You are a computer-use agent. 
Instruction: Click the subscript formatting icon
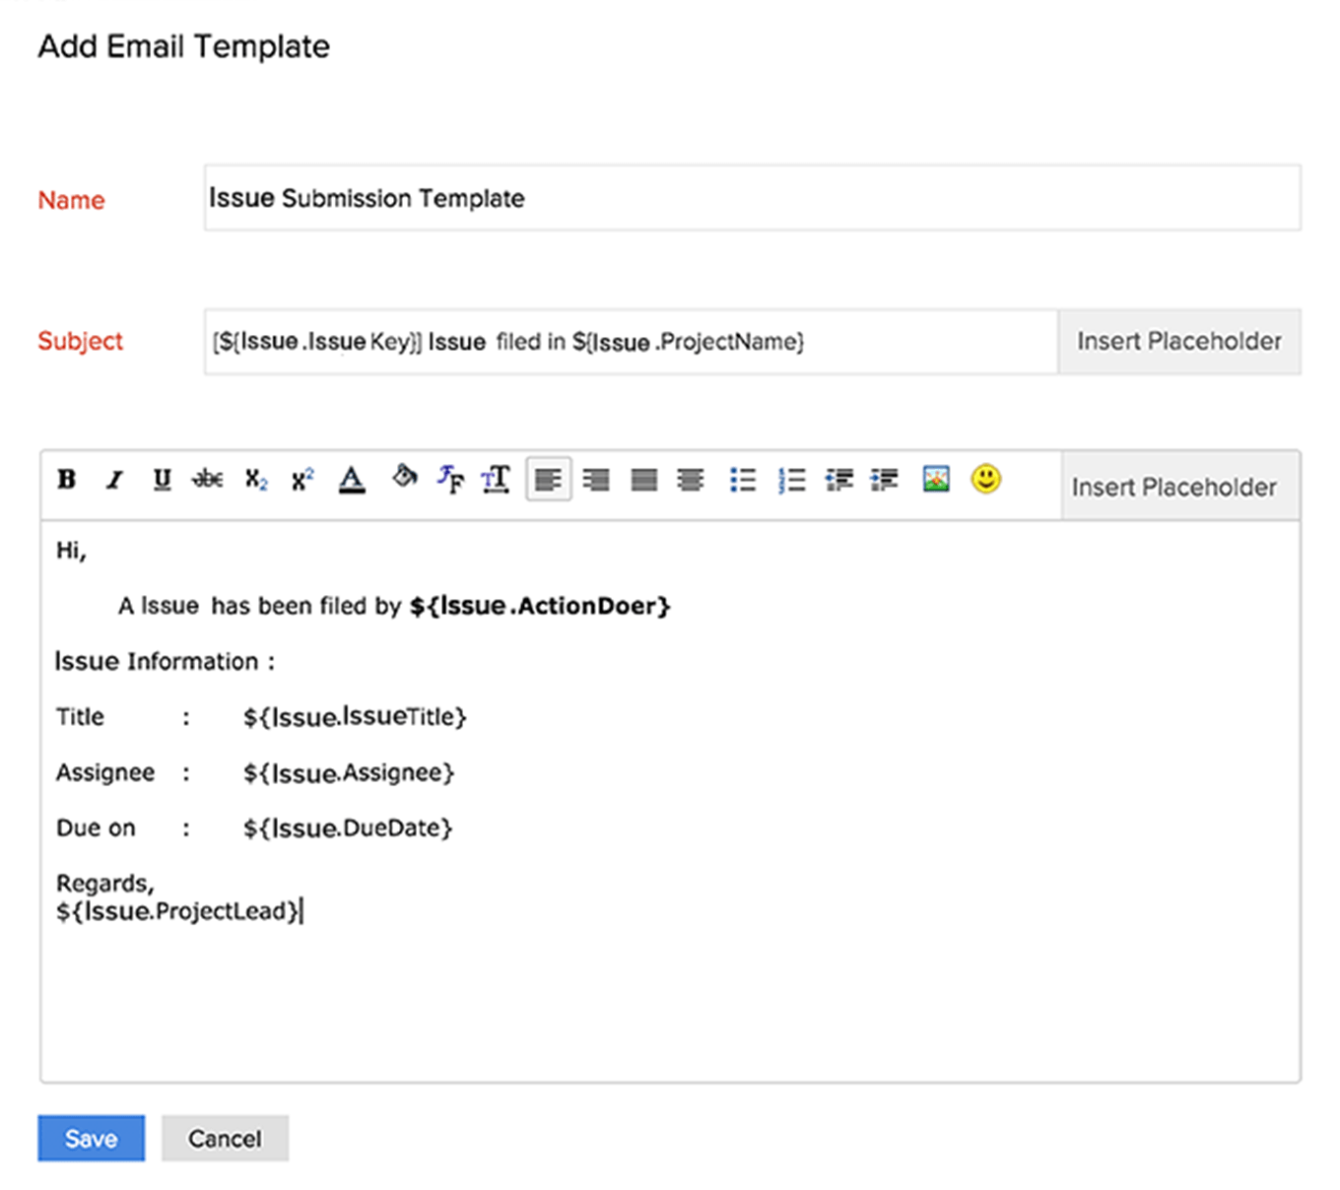[x=255, y=480]
